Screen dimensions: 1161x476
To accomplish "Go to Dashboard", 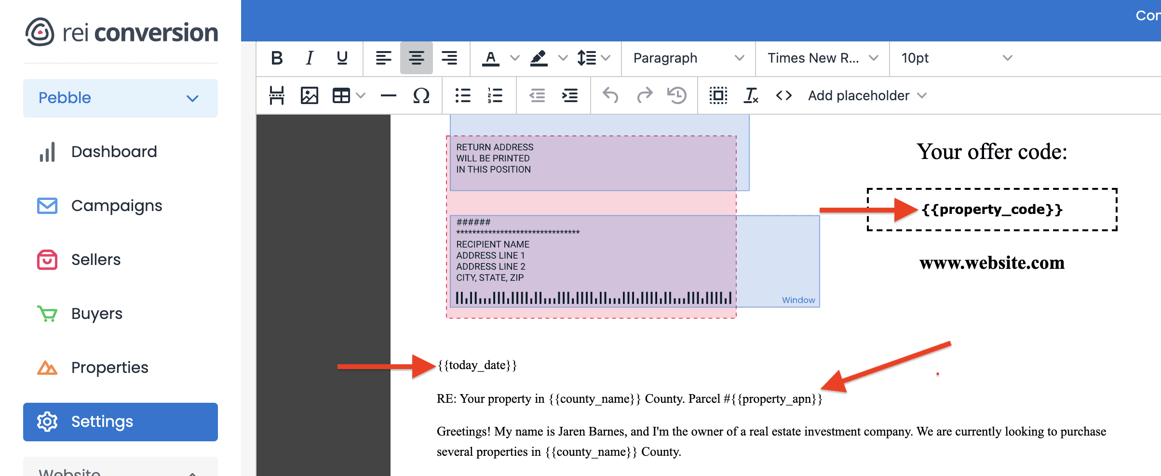I will 121,152.
